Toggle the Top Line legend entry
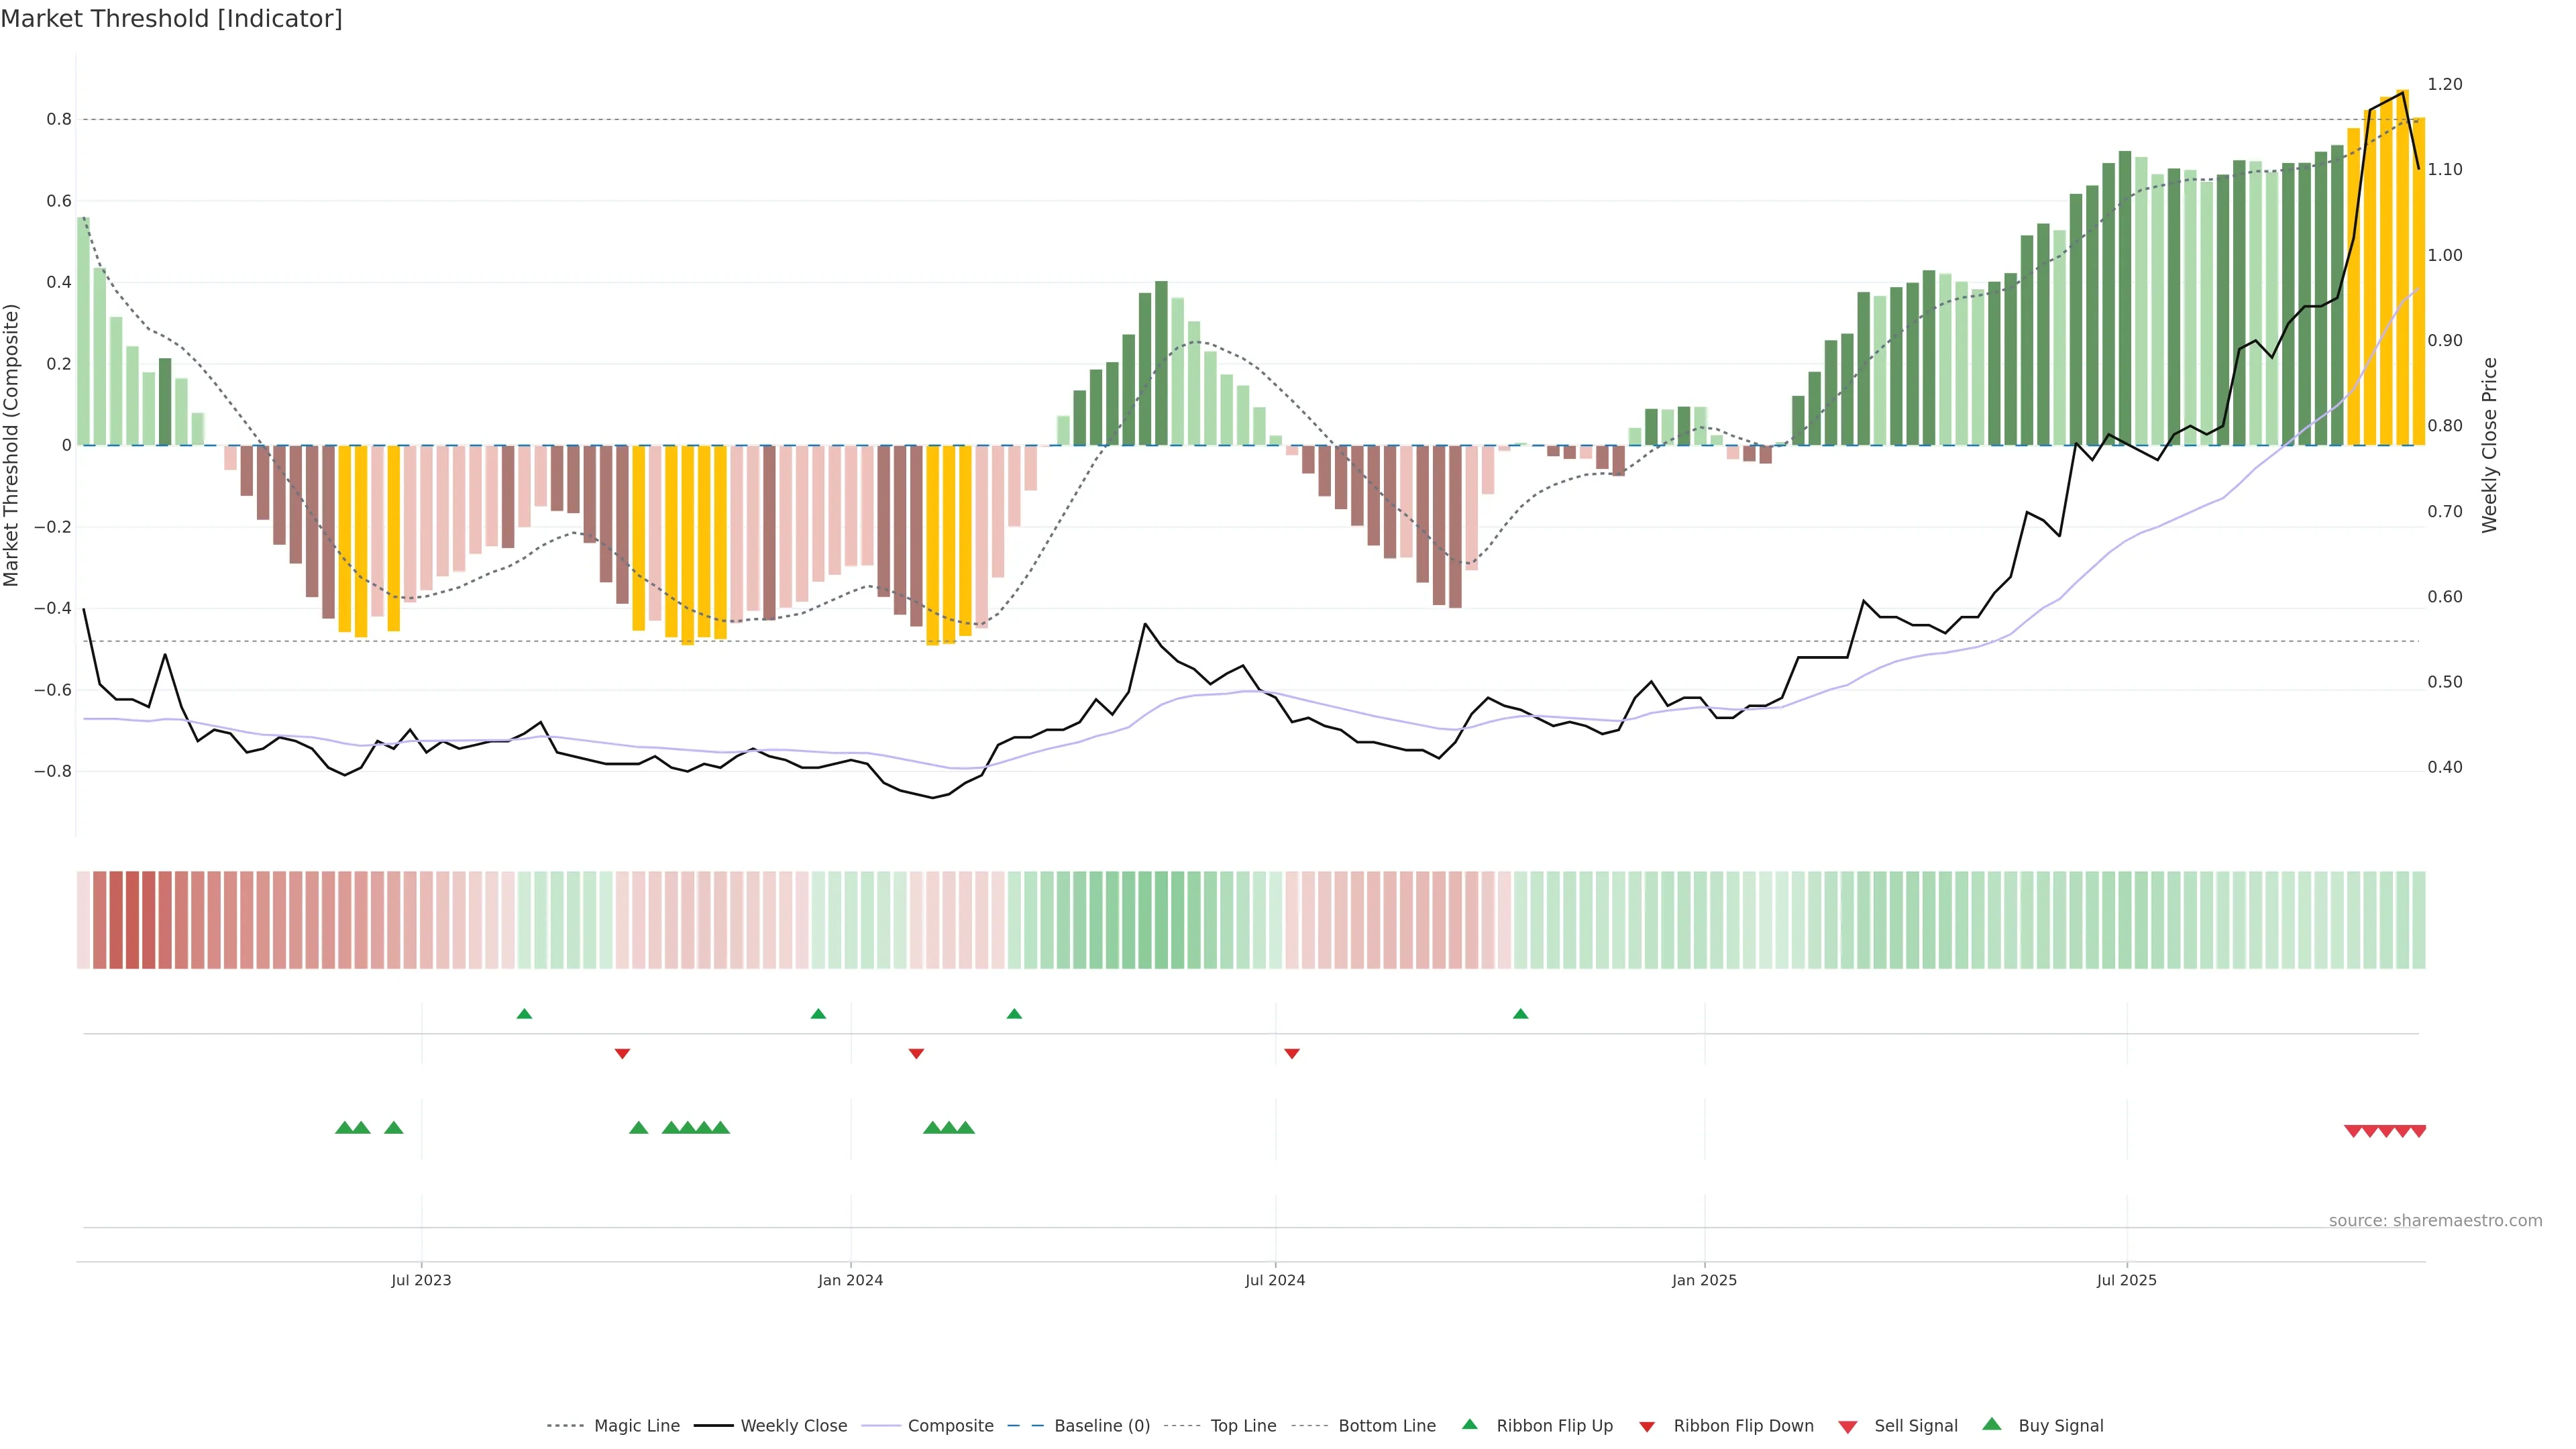Viewport: 2576px width, 1449px height. pyautogui.click(x=1243, y=1426)
